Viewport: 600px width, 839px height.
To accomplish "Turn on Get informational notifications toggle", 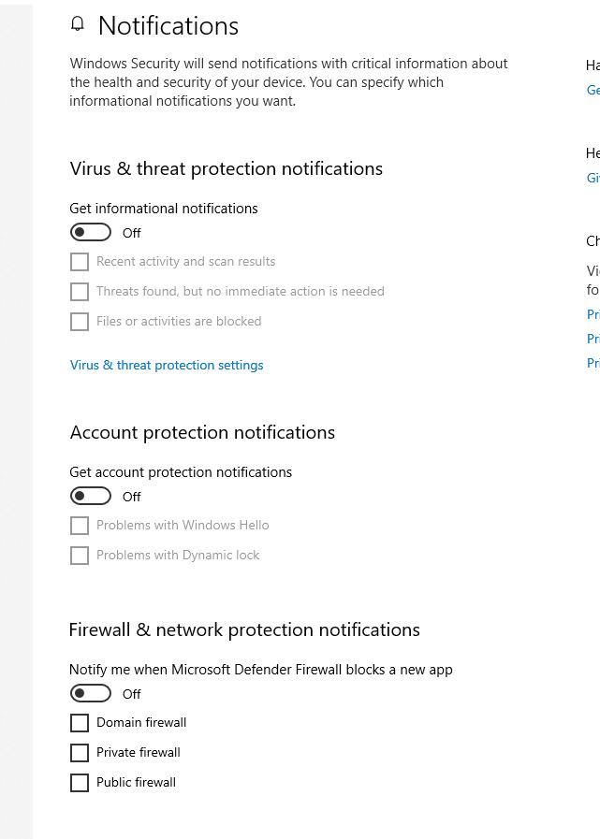I will [91, 233].
